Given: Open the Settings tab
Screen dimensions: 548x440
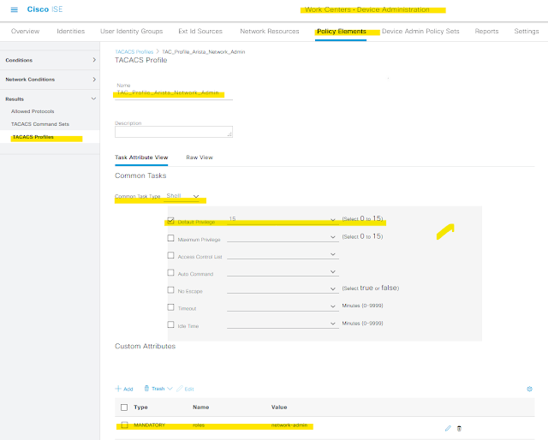Looking at the screenshot, I should [x=527, y=31].
